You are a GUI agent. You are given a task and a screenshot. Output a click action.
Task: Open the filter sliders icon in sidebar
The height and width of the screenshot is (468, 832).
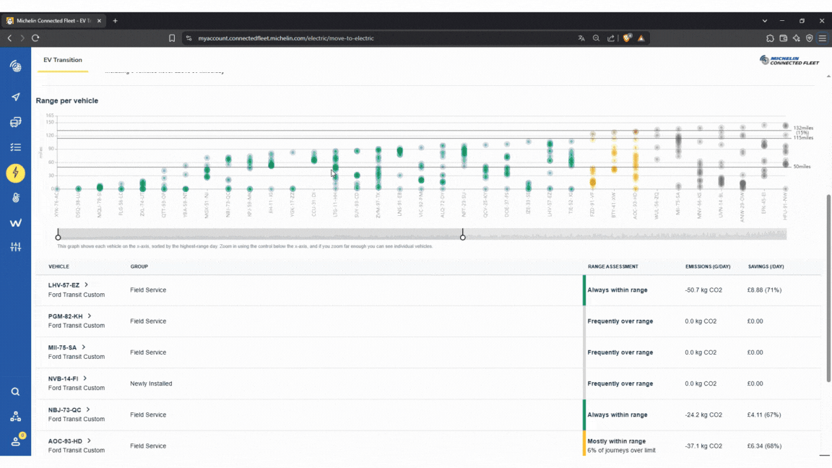tap(15, 246)
